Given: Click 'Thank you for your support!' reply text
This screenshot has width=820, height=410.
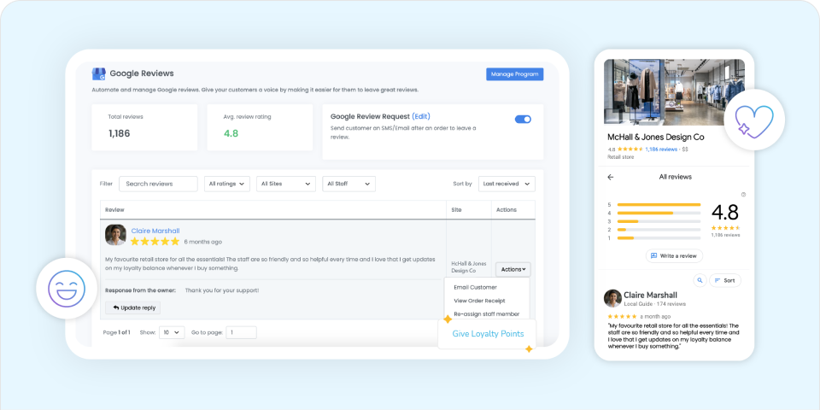Looking at the screenshot, I should [222, 290].
